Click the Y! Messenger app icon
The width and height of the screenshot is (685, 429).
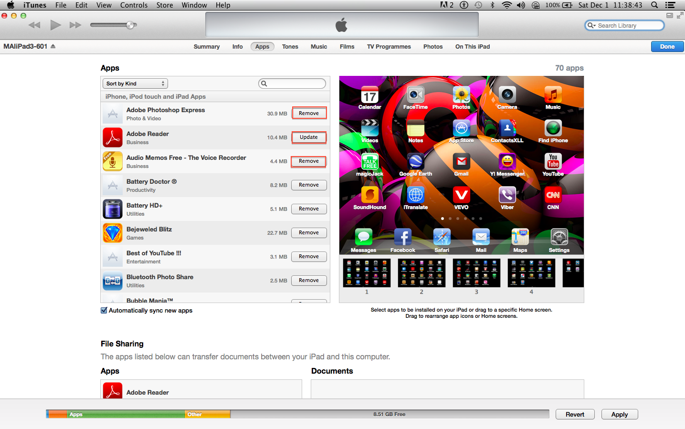click(507, 161)
